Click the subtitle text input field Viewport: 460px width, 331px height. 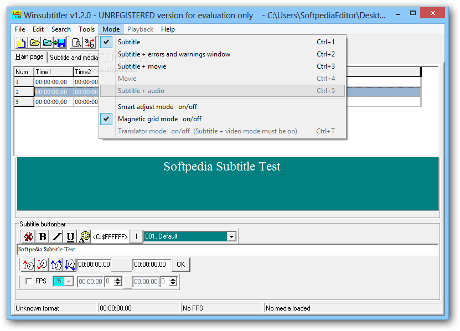tap(228, 250)
